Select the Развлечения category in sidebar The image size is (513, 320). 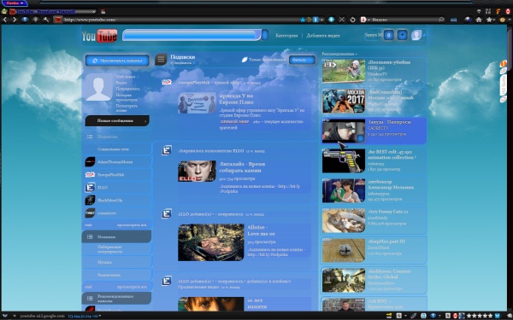[x=117, y=275]
